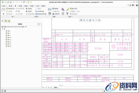Click the Repaint icon in graphics toolbar
The image size is (139, 93).
tap(90, 20)
